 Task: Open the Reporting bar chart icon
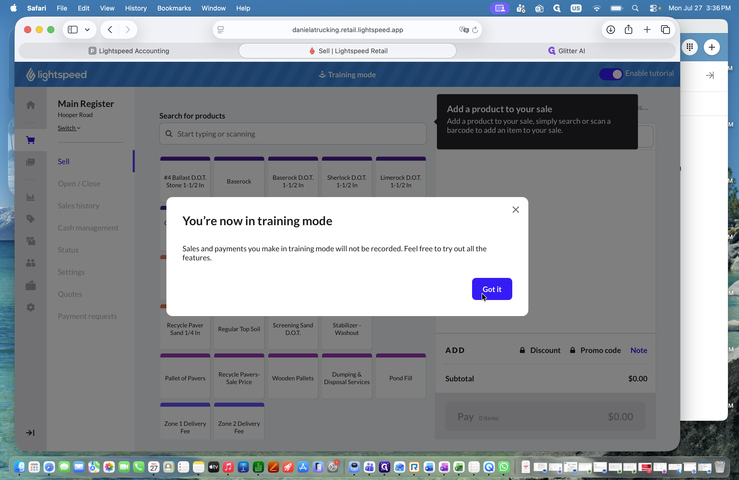pos(30,197)
